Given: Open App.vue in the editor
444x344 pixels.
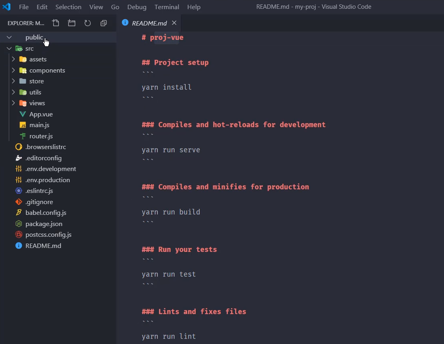Looking at the screenshot, I should coord(41,114).
